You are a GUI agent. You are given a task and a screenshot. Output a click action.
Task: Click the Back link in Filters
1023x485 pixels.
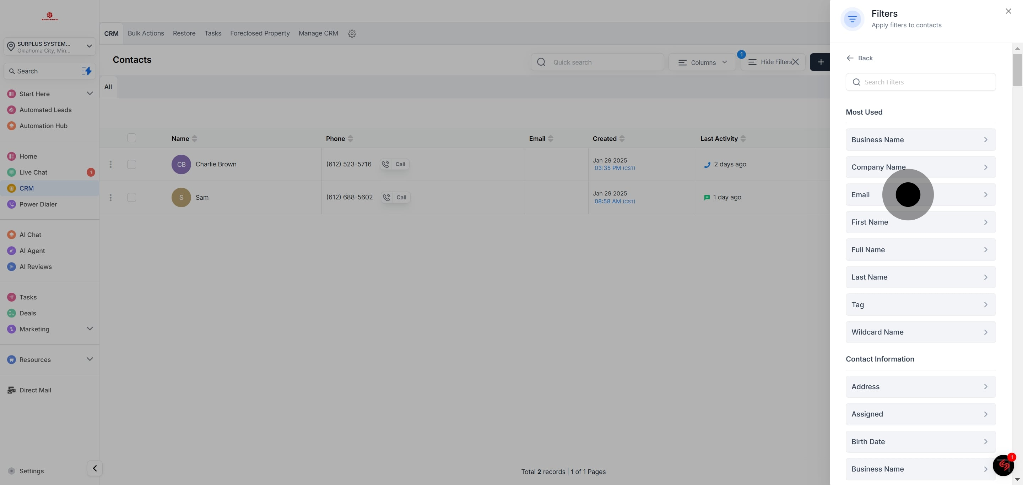point(859,58)
